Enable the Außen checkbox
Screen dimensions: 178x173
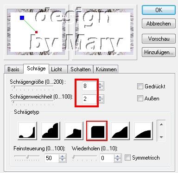tap(140, 99)
